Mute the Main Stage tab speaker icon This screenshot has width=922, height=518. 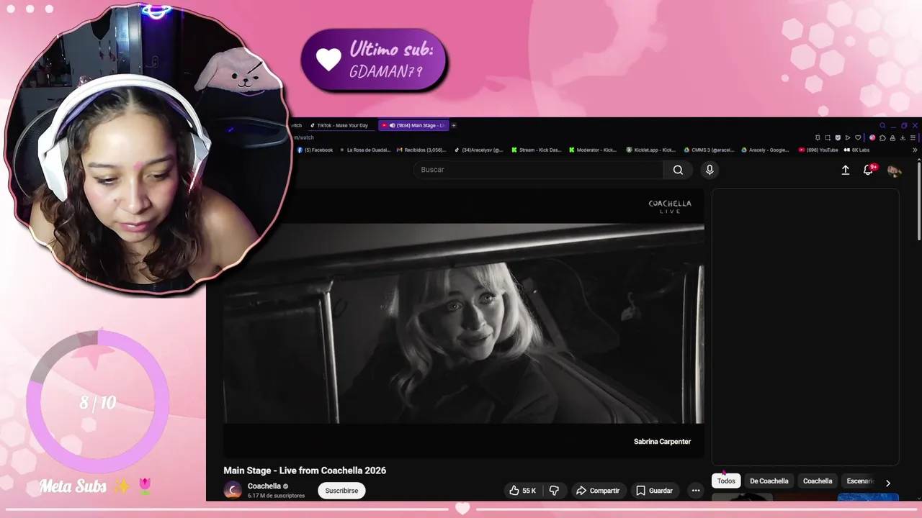click(x=393, y=125)
